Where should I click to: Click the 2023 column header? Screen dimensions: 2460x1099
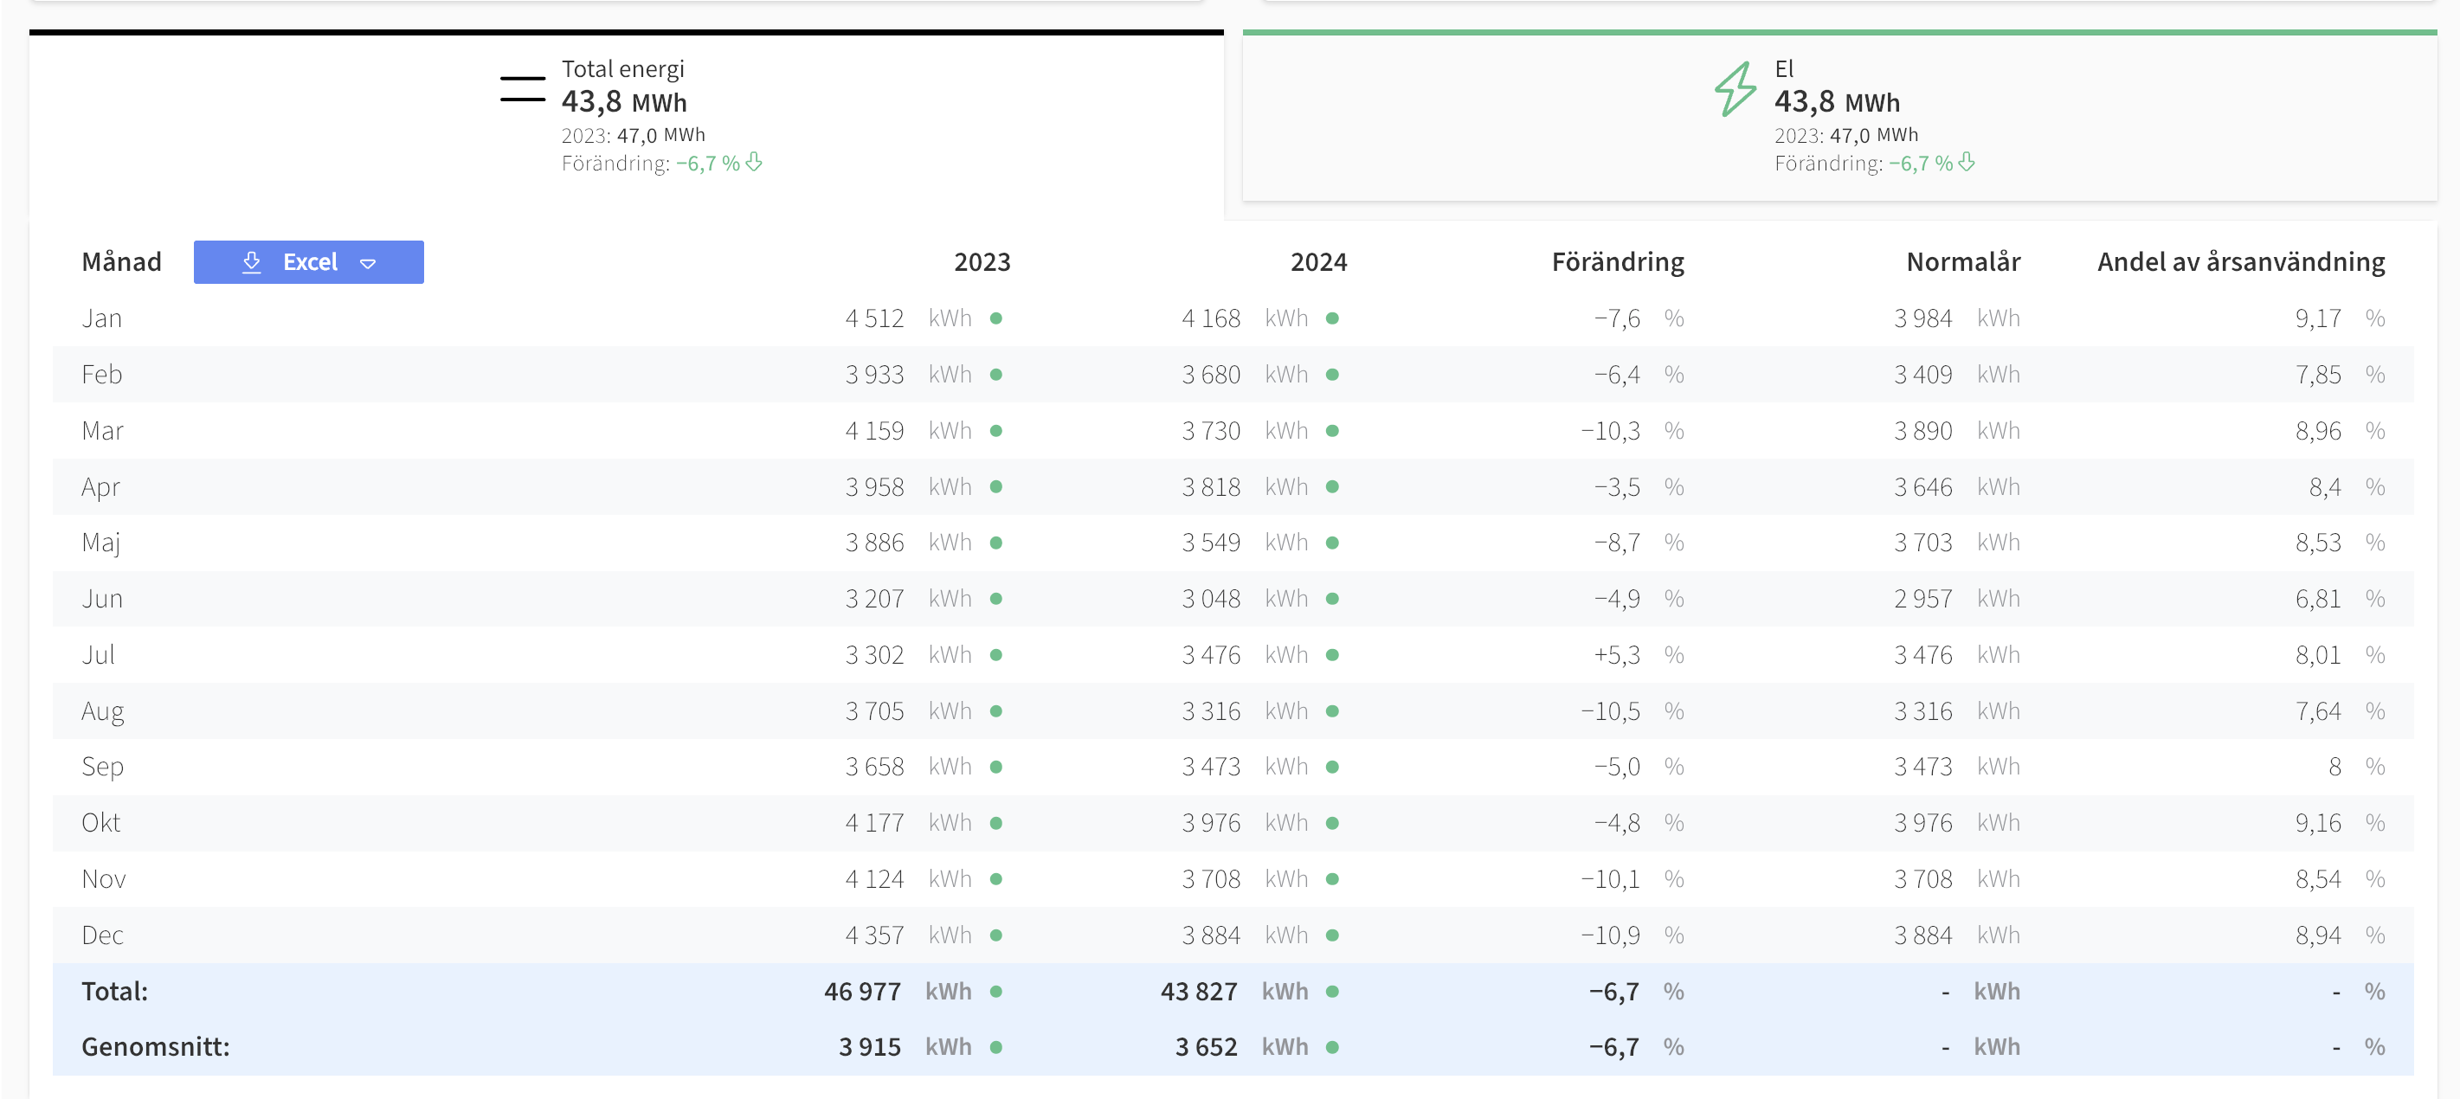tap(982, 261)
